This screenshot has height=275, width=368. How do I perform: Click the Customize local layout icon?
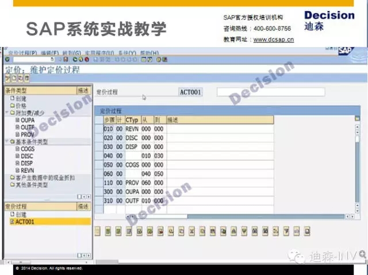164,60
